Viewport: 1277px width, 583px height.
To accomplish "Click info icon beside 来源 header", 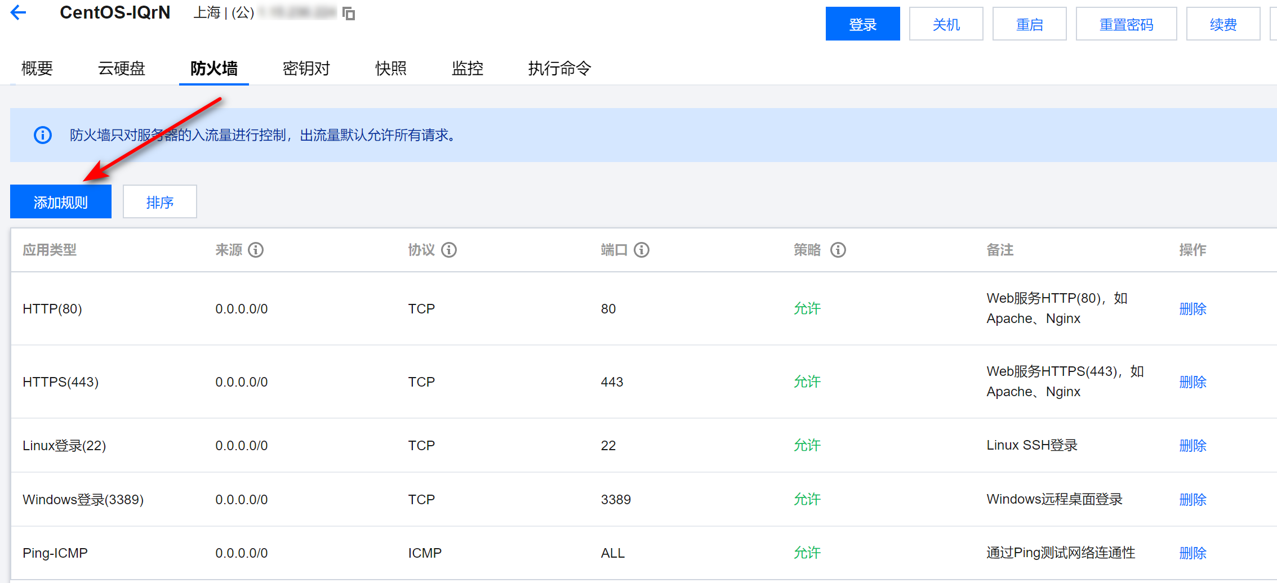I will pyautogui.click(x=256, y=250).
